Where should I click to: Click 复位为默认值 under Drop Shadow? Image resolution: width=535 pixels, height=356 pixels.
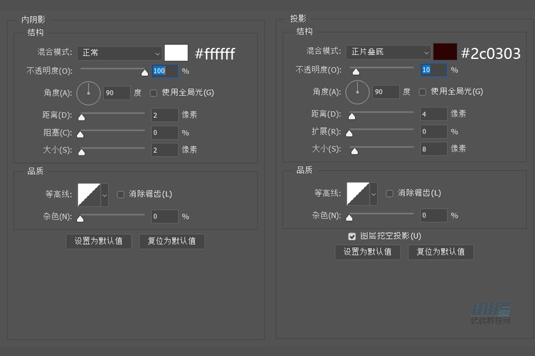point(441,252)
